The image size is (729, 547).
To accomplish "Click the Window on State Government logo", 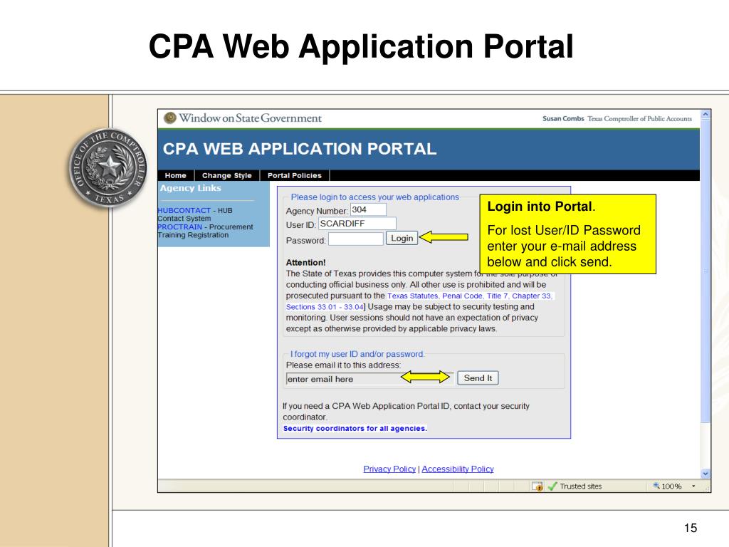I will [243, 118].
